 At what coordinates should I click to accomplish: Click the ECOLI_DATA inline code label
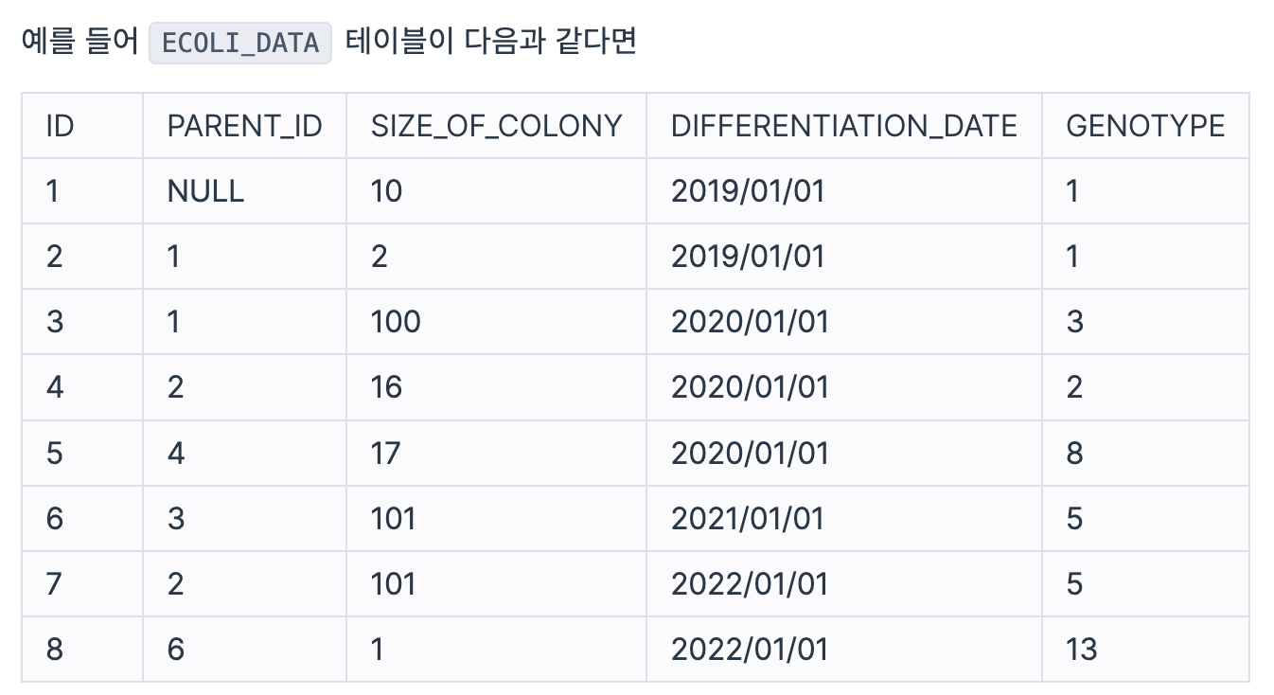[240, 43]
